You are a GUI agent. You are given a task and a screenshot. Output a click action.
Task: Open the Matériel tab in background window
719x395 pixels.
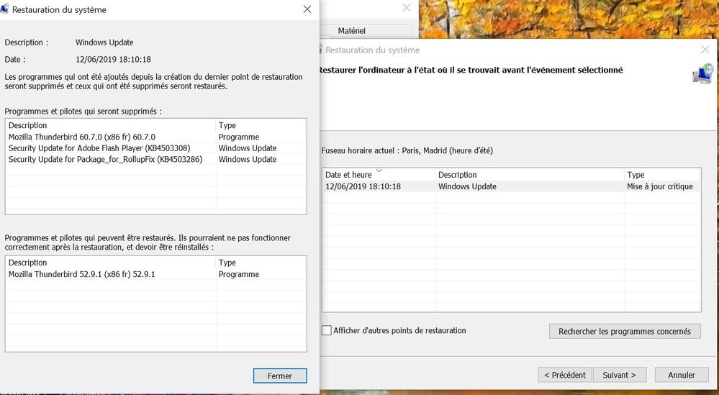click(352, 31)
